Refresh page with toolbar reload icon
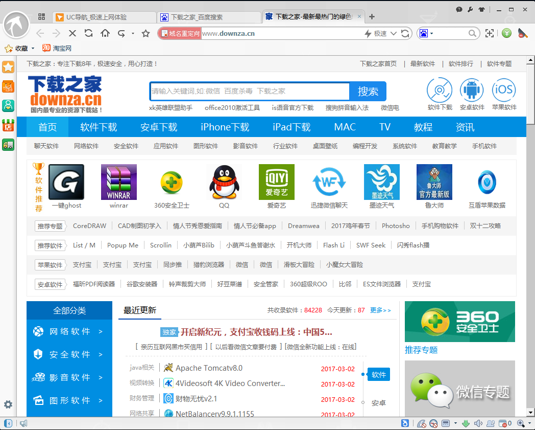535x430 pixels. coord(89,33)
